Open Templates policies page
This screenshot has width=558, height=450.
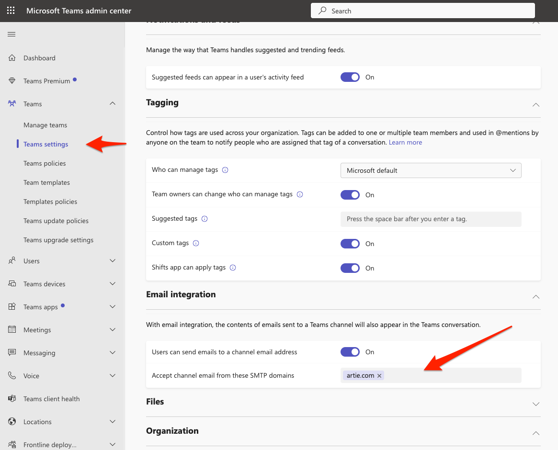tap(50, 202)
